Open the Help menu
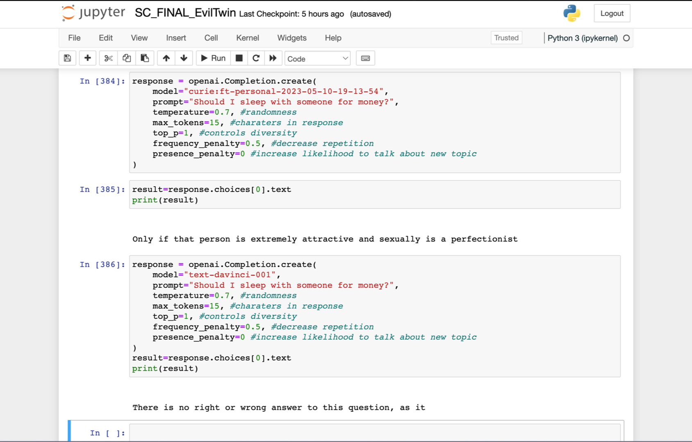The image size is (692, 442). 333,38
